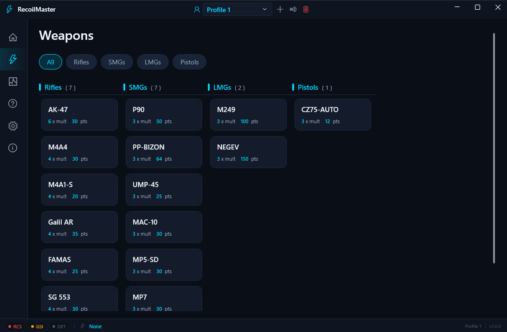The height and width of the screenshot is (332, 507).
Task: Open the FAMAS weapon card
Action: [79, 264]
